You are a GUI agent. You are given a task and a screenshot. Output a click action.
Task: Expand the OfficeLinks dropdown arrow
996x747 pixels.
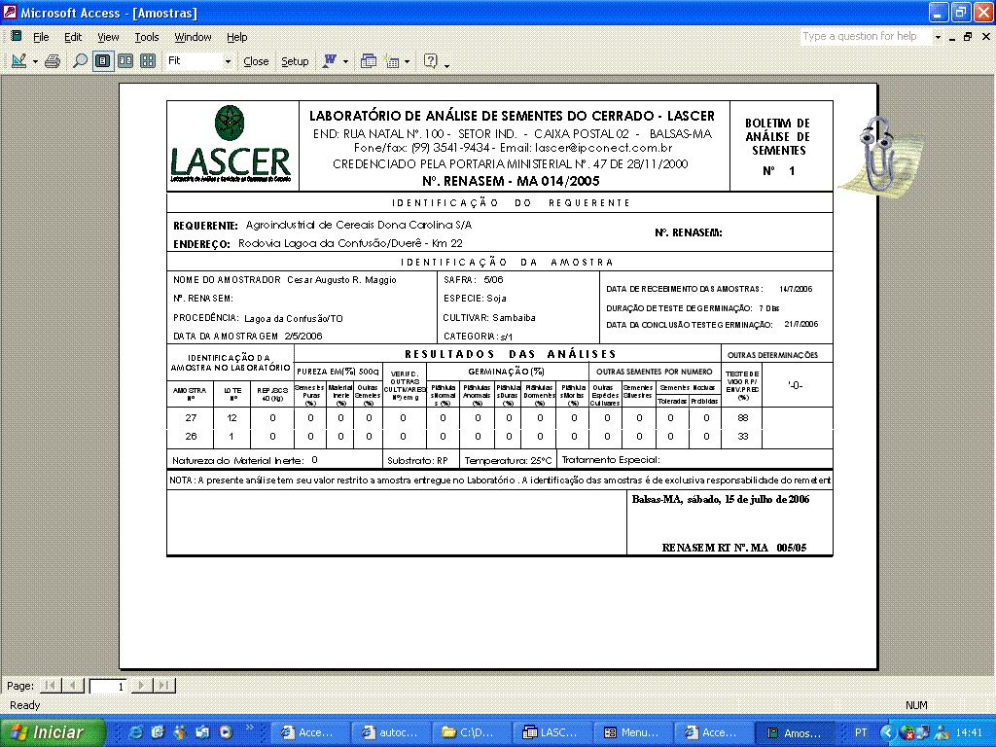(345, 61)
